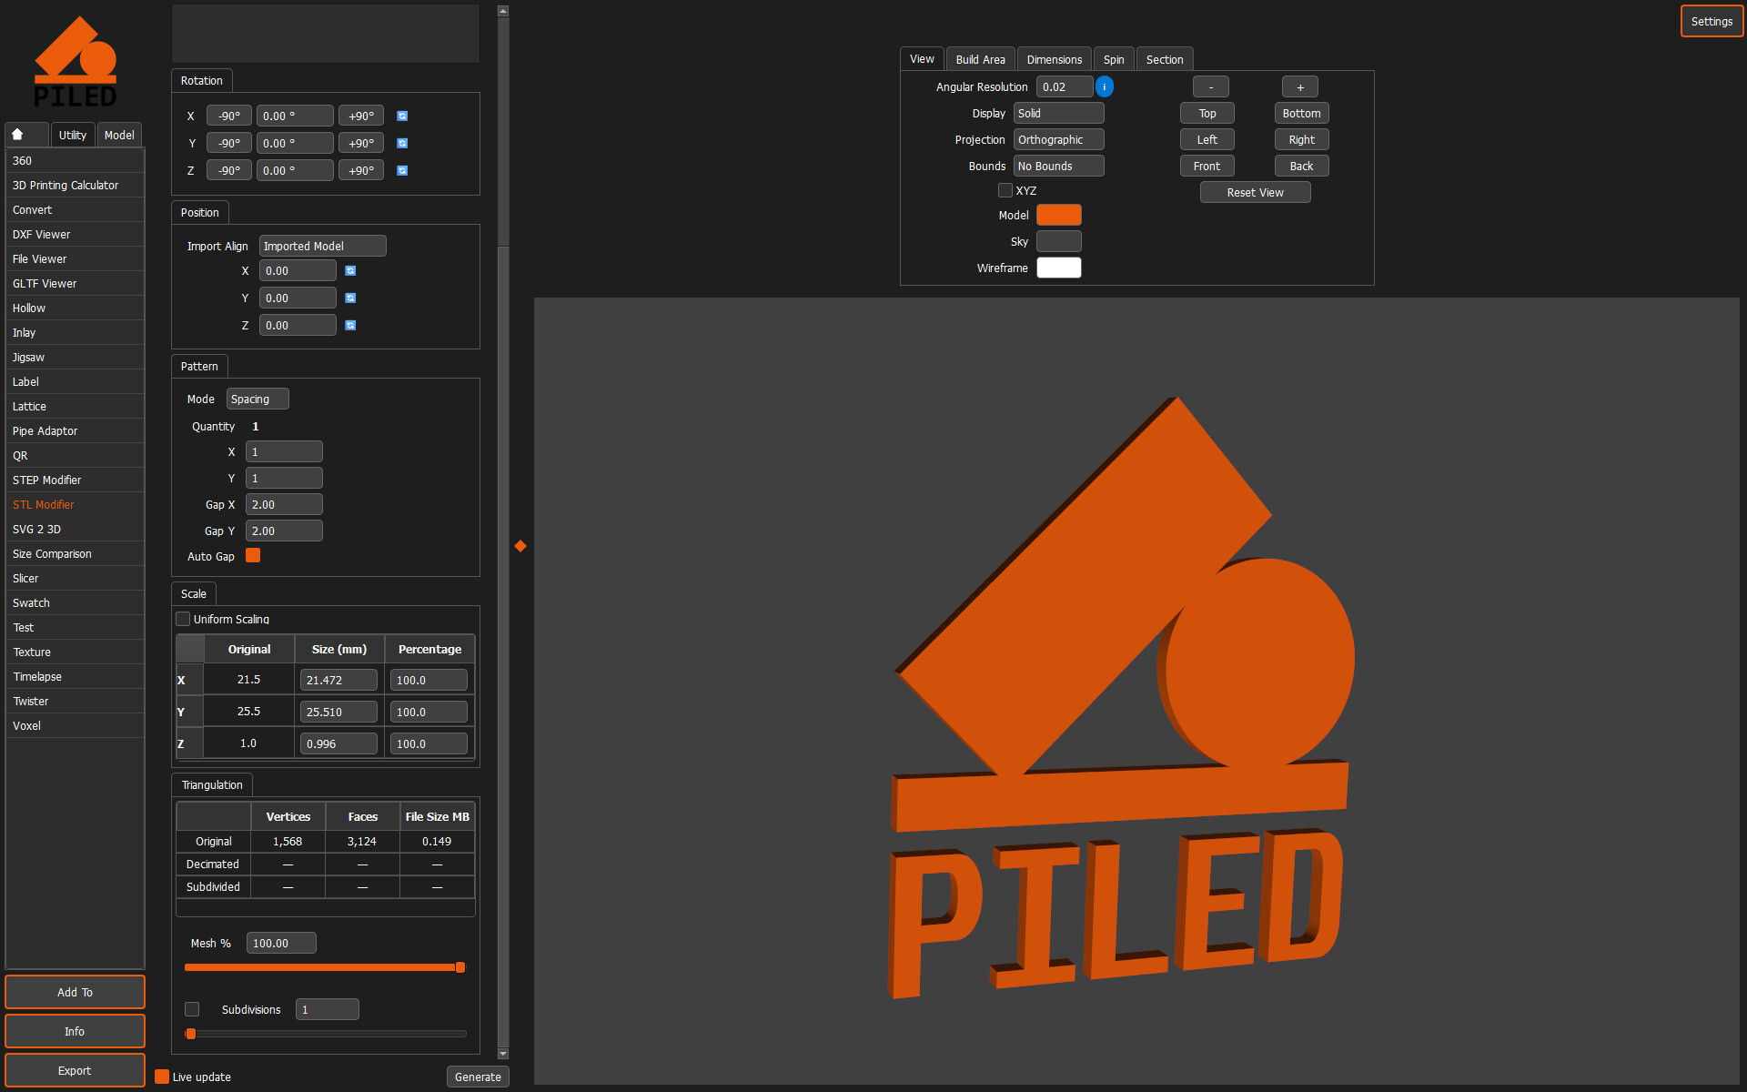
Task: Click the orange diamond panel splitter
Action: click(520, 546)
